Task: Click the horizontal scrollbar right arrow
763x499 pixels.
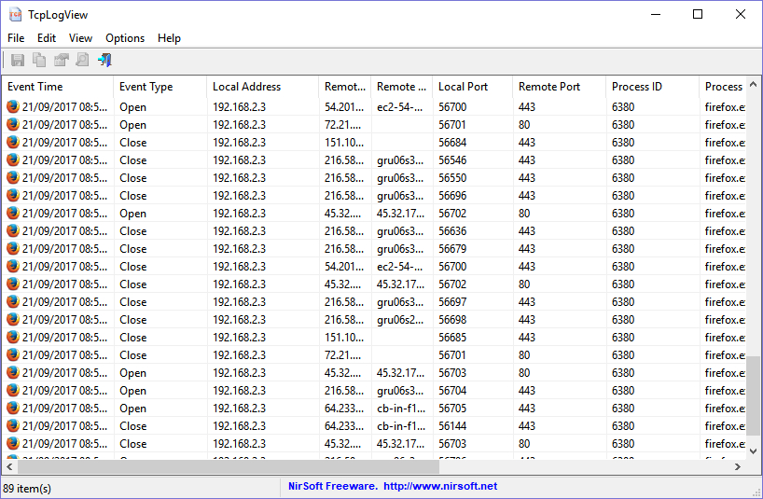Action: point(738,467)
